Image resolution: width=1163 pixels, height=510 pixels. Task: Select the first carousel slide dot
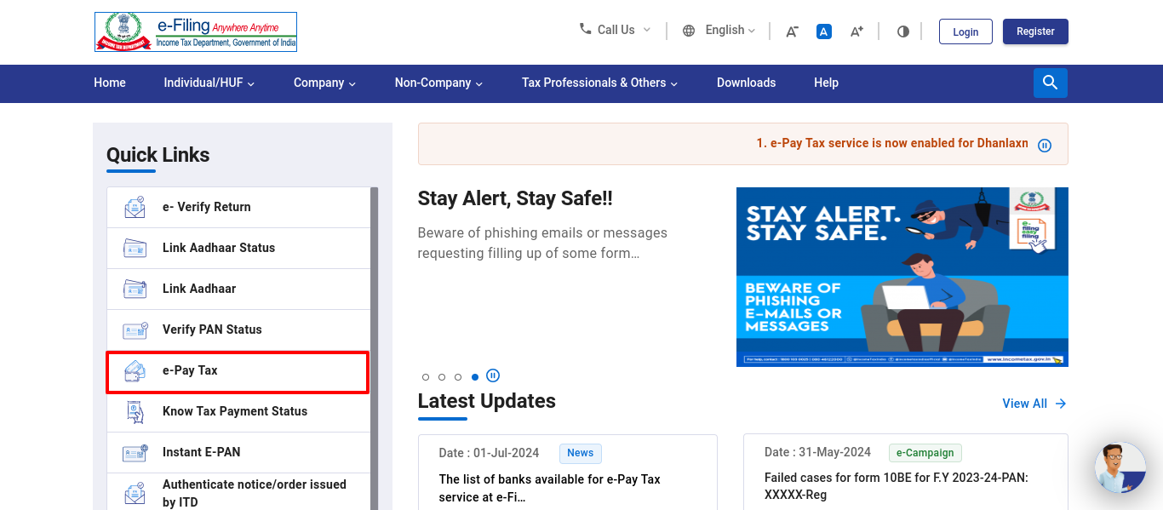point(426,377)
